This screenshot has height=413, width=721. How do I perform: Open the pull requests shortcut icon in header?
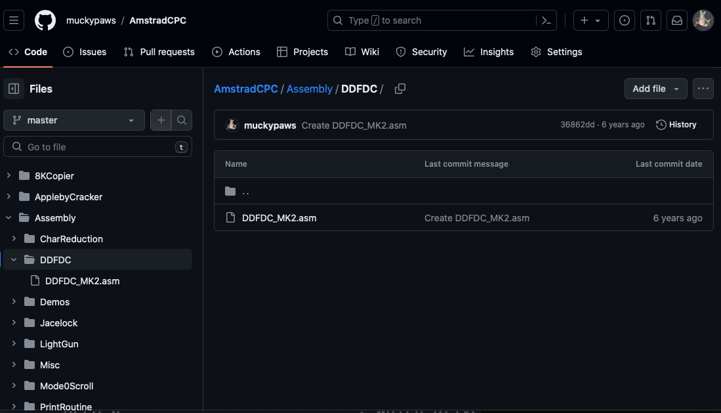tap(651, 20)
